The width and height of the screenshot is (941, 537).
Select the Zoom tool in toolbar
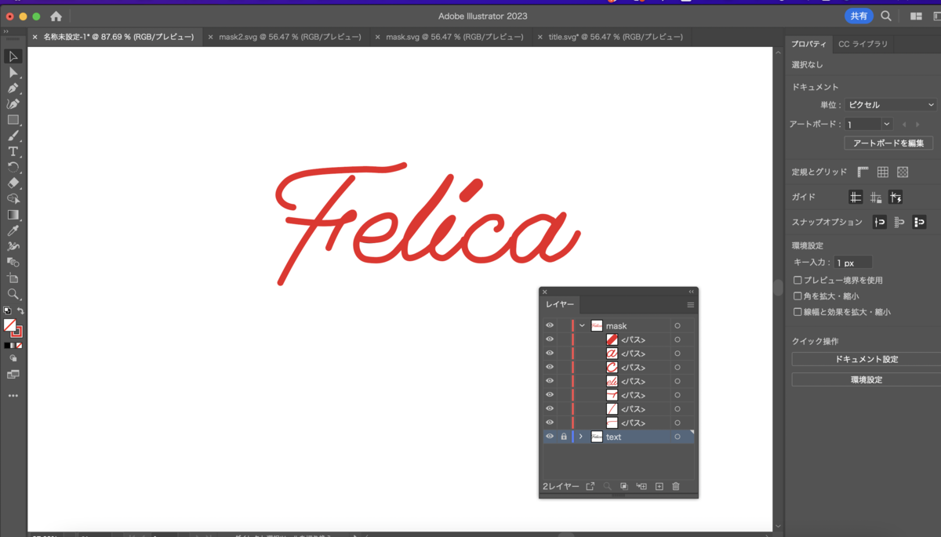point(13,294)
